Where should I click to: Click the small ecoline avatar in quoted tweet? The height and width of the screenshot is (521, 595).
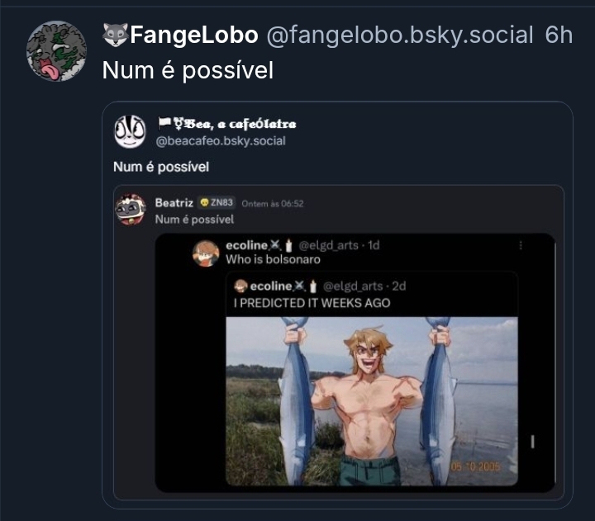click(240, 287)
